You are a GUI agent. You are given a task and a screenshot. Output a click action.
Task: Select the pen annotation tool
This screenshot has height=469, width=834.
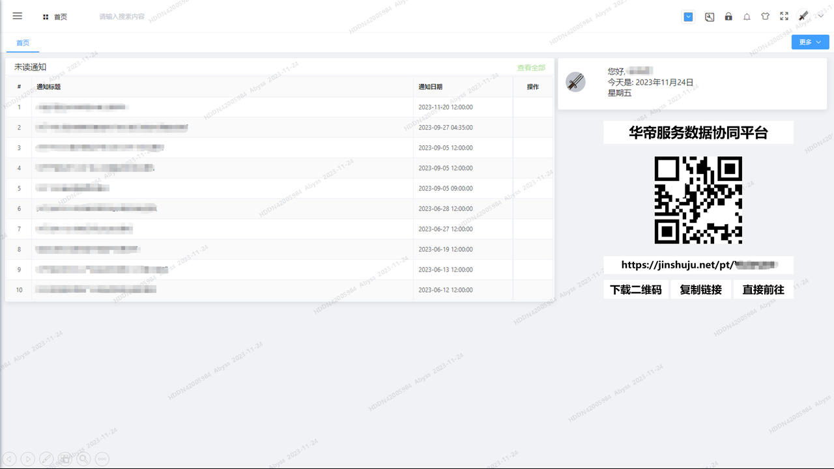coord(47,459)
